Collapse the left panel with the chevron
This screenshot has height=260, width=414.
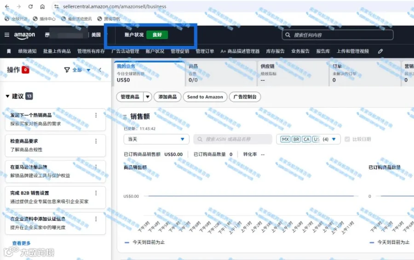100,70
